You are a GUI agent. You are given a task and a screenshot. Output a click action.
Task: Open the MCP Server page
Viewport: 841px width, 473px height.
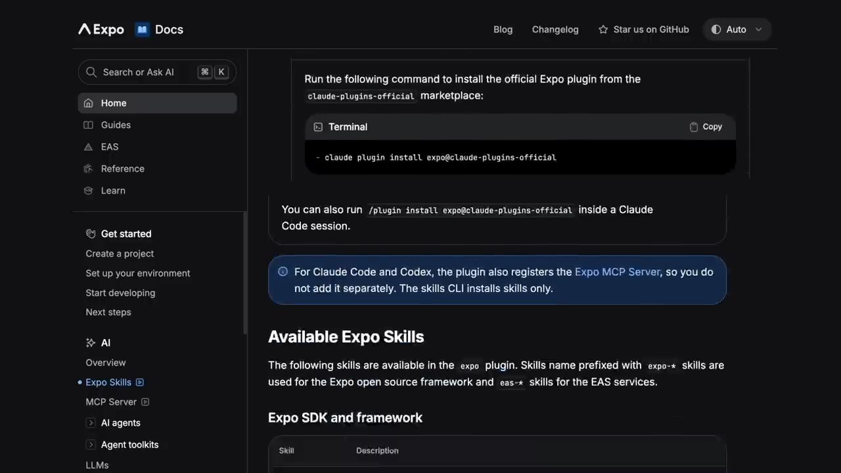(111, 402)
